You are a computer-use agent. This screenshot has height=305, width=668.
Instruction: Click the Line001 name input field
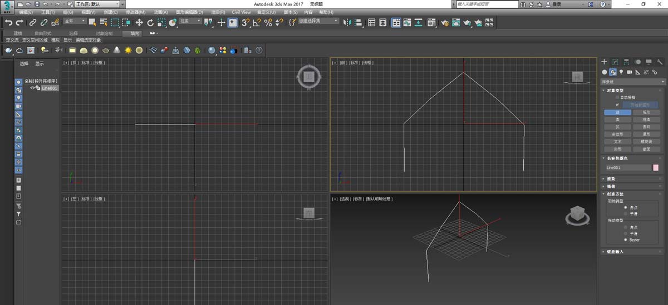click(x=627, y=167)
